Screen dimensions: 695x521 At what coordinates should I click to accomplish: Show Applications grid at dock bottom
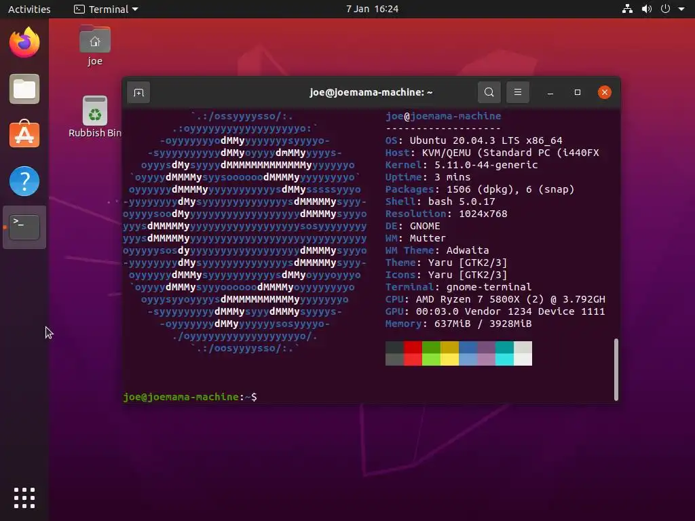point(24,498)
